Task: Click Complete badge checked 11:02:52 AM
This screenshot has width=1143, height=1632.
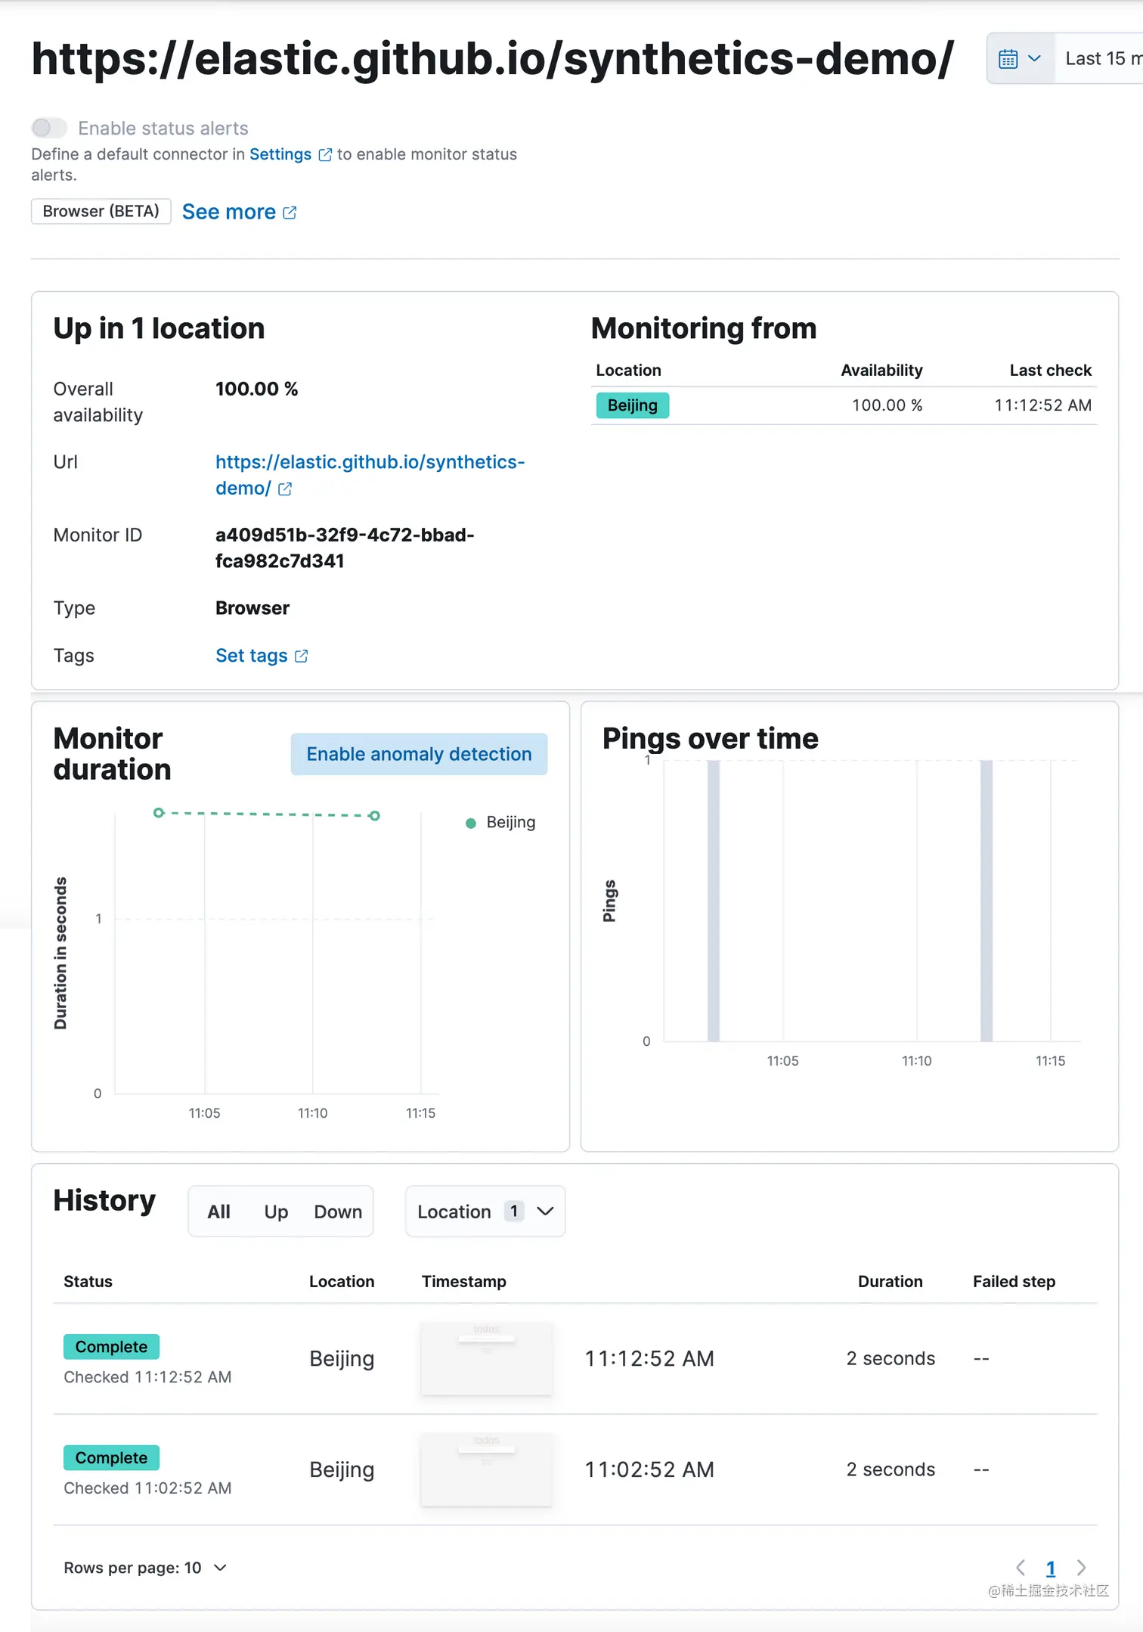Action: click(x=111, y=1458)
